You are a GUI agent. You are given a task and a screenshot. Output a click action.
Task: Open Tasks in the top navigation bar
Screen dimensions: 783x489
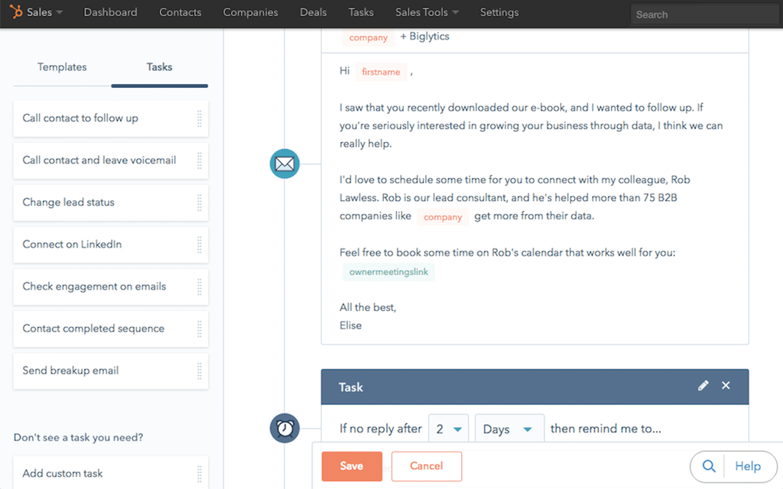pyautogui.click(x=361, y=12)
